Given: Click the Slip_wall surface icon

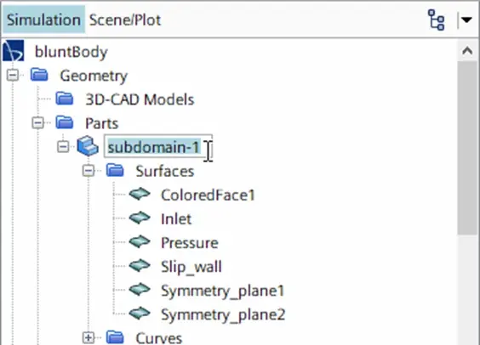Looking at the screenshot, I should pyautogui.click(x=140, y=265).
